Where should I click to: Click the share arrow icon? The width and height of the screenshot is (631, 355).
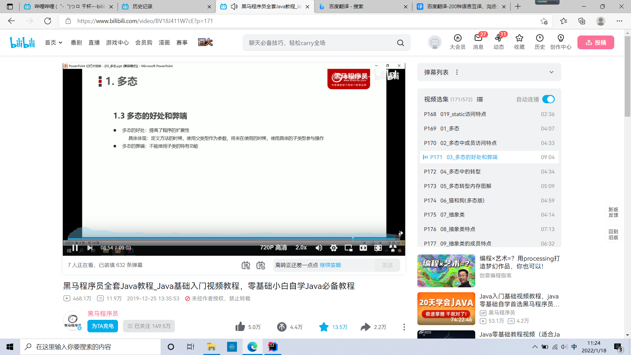click(365, 327)
